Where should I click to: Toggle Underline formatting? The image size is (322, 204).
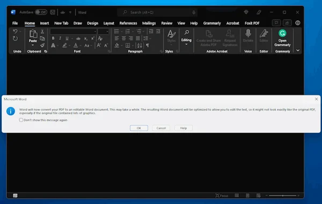67,39
